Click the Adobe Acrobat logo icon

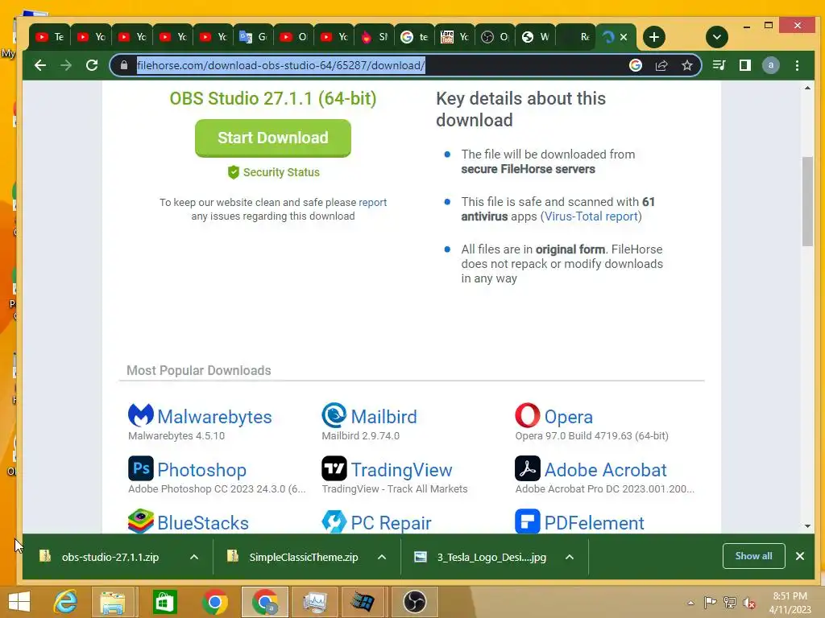528,468
